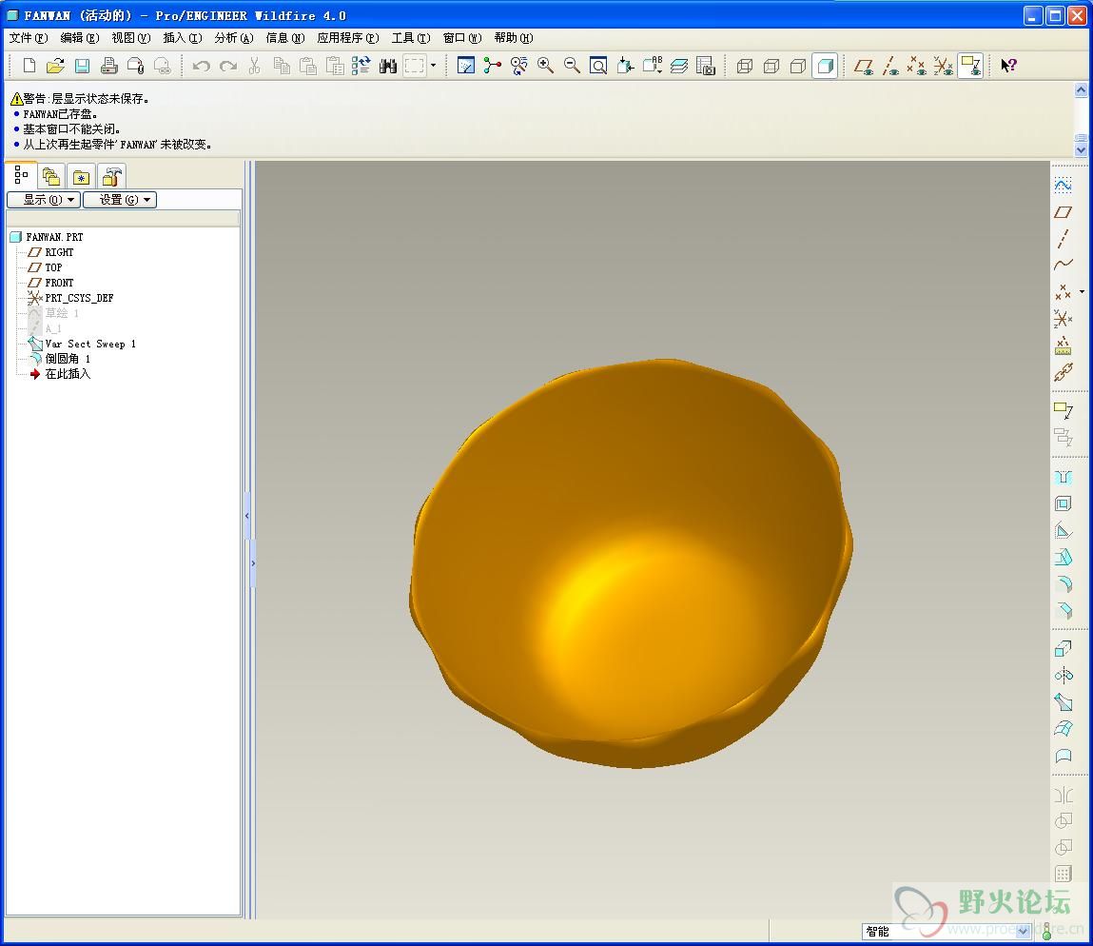
Task: Open the 工具(T) menu
Action: (411, 38)
